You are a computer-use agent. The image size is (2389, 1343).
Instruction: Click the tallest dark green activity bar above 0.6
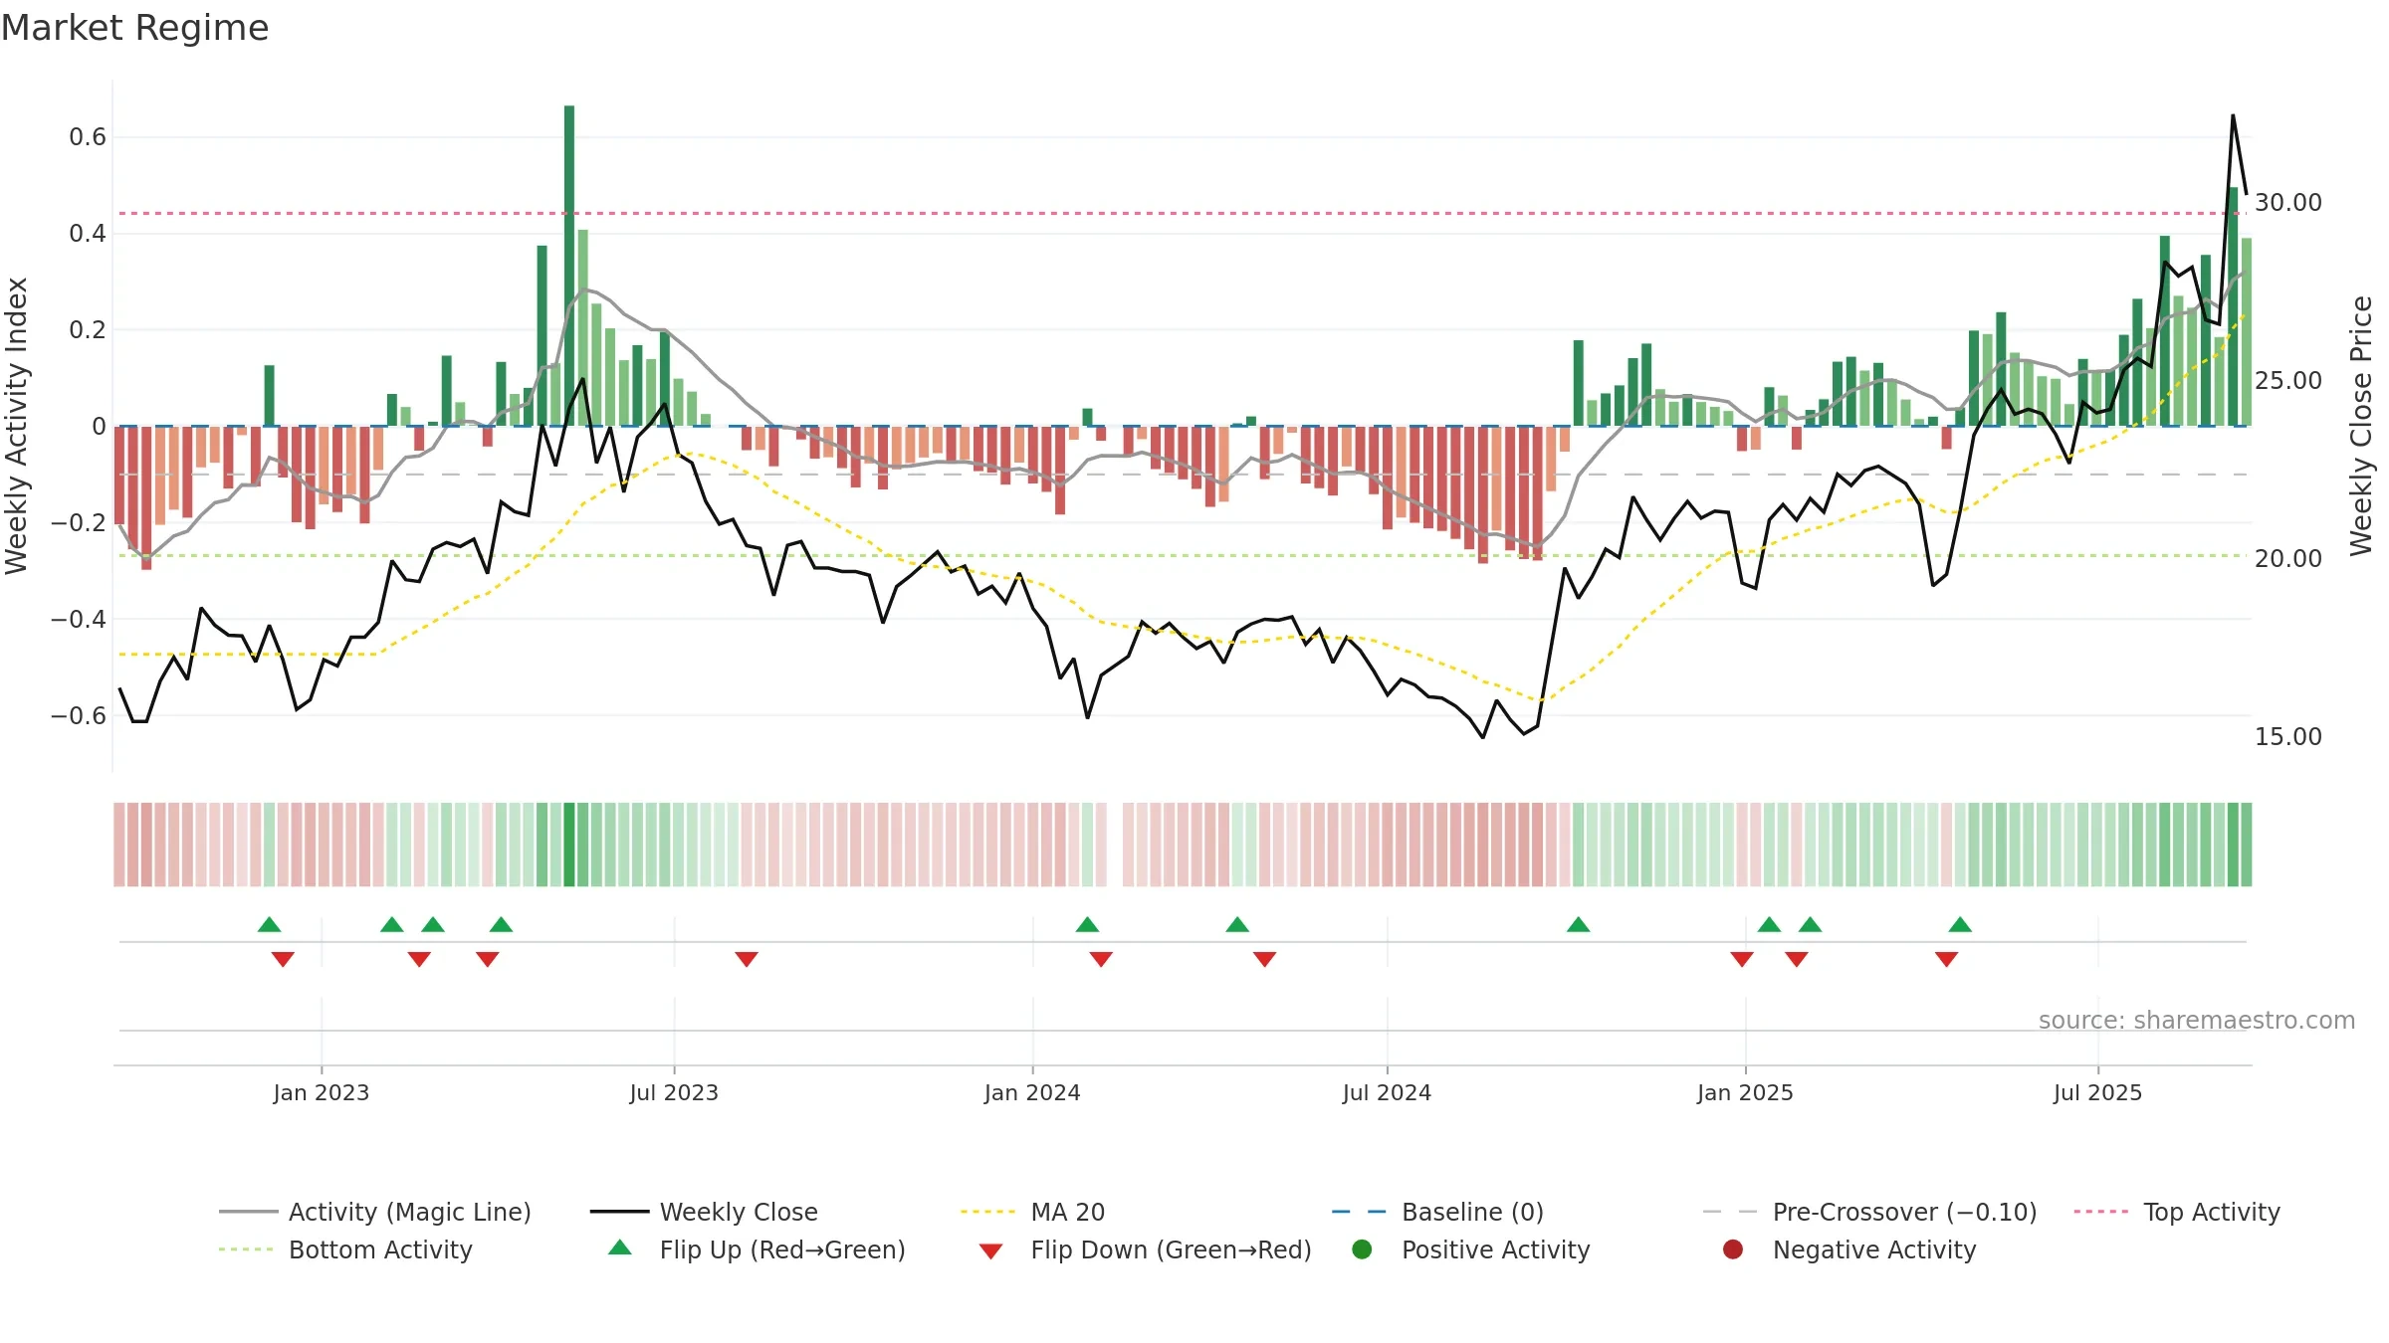[x=569, y=266]
